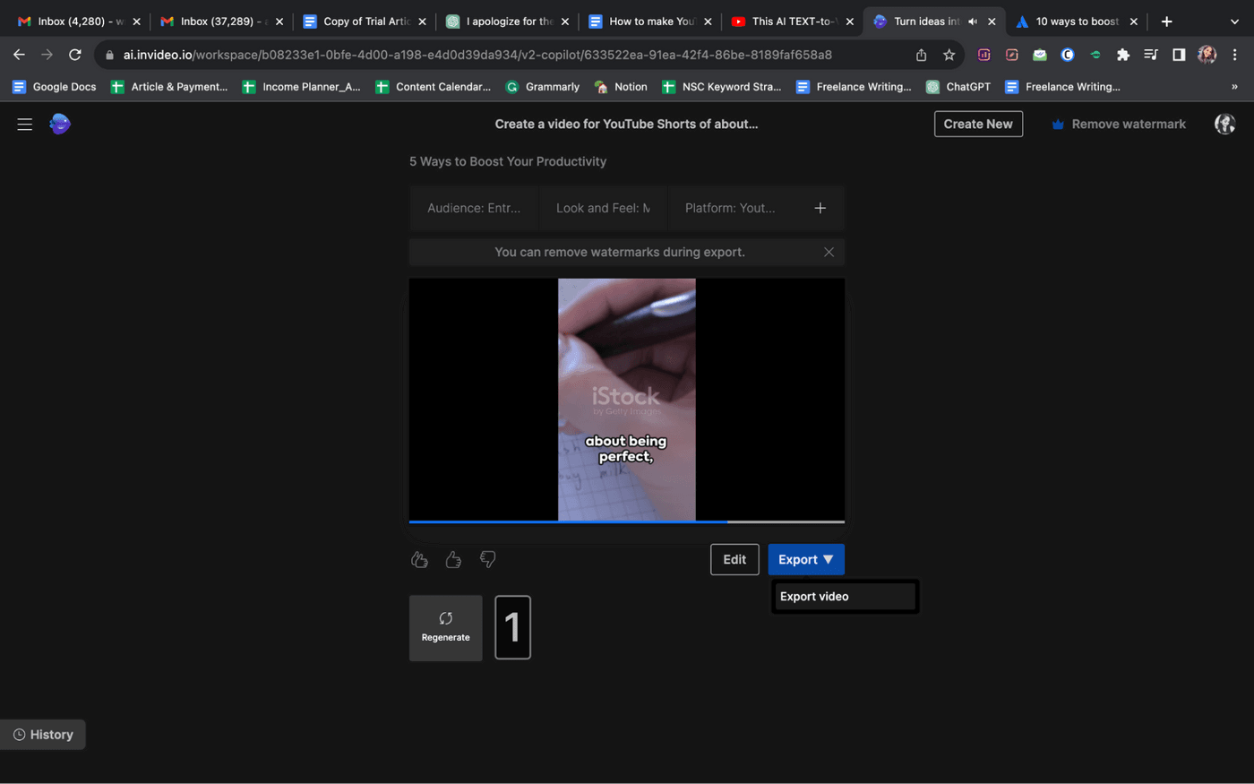Open the Export dropdown
The image size is (1254, 784).
click(x=805, y=559)
